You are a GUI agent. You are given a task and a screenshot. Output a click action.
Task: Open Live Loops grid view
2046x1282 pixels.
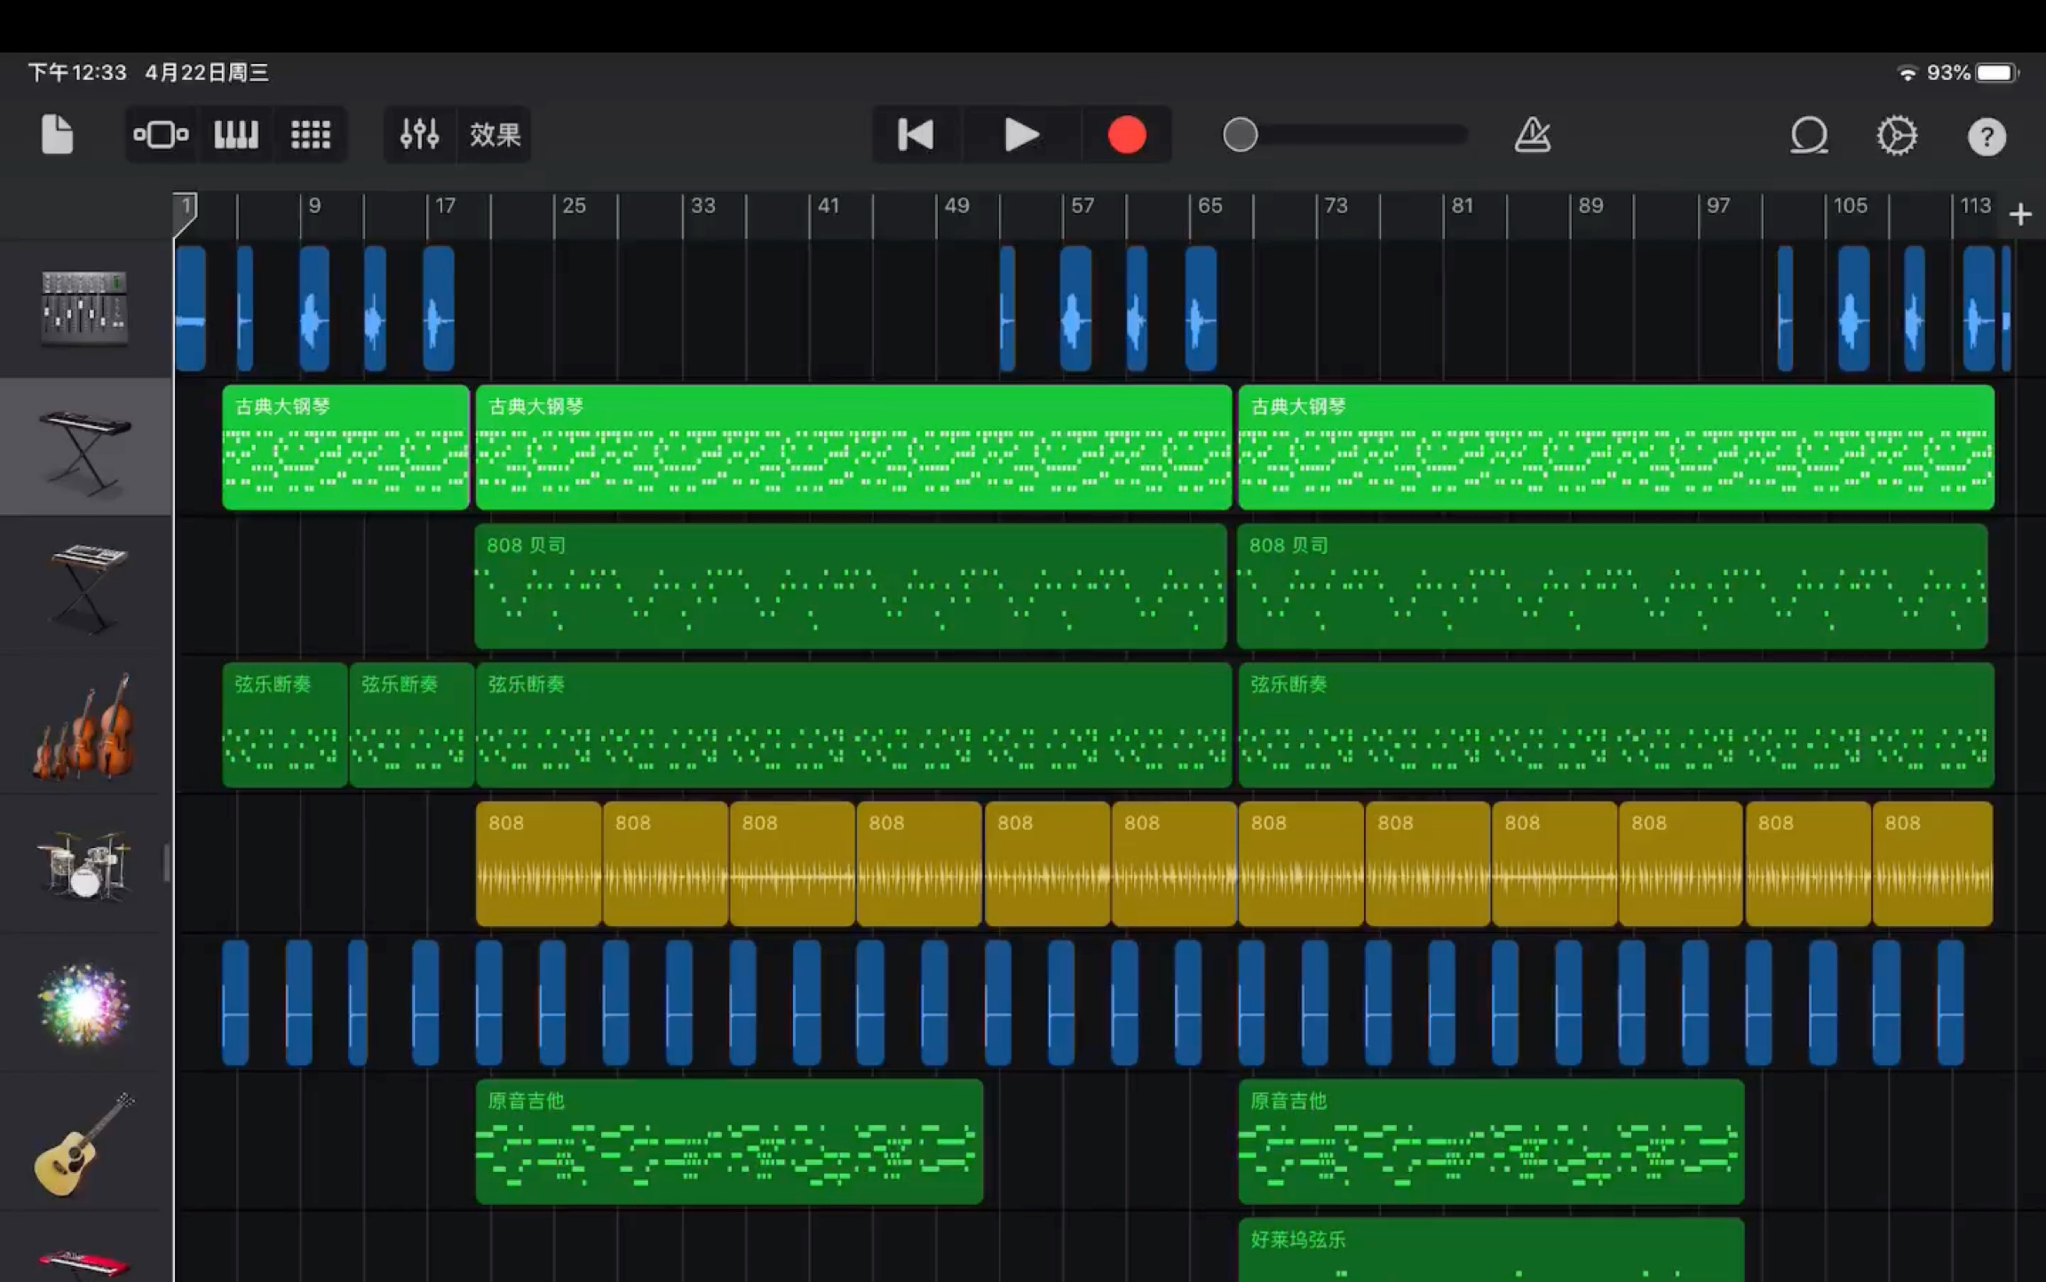click(311, 135)
